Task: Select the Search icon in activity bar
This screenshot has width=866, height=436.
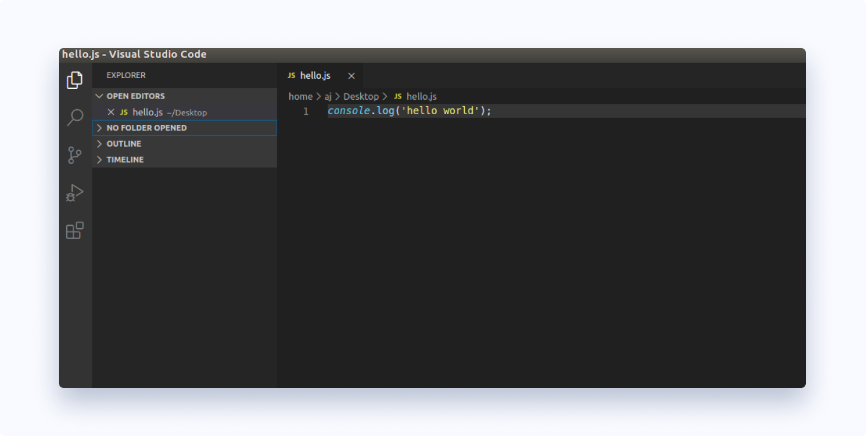Action: [x=74, y=118]
